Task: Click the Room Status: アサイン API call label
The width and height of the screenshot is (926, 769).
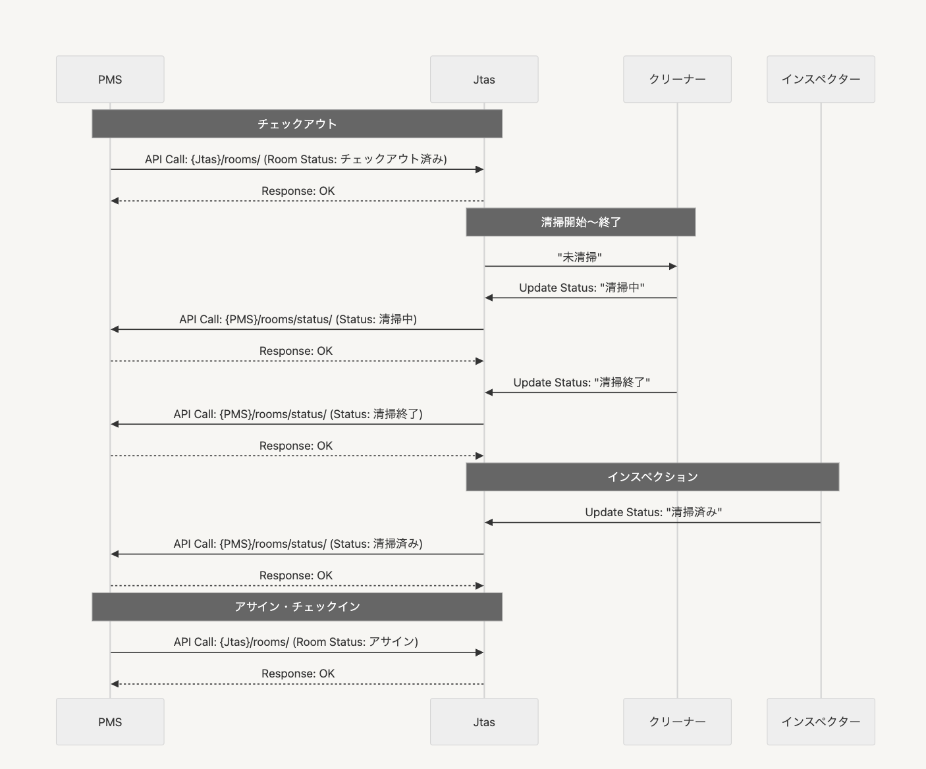Action: click(x=296, y=642)
